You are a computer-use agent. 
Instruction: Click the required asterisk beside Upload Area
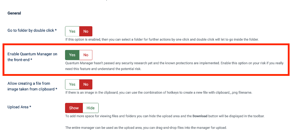pyautogui.click(x=30, y=107)
